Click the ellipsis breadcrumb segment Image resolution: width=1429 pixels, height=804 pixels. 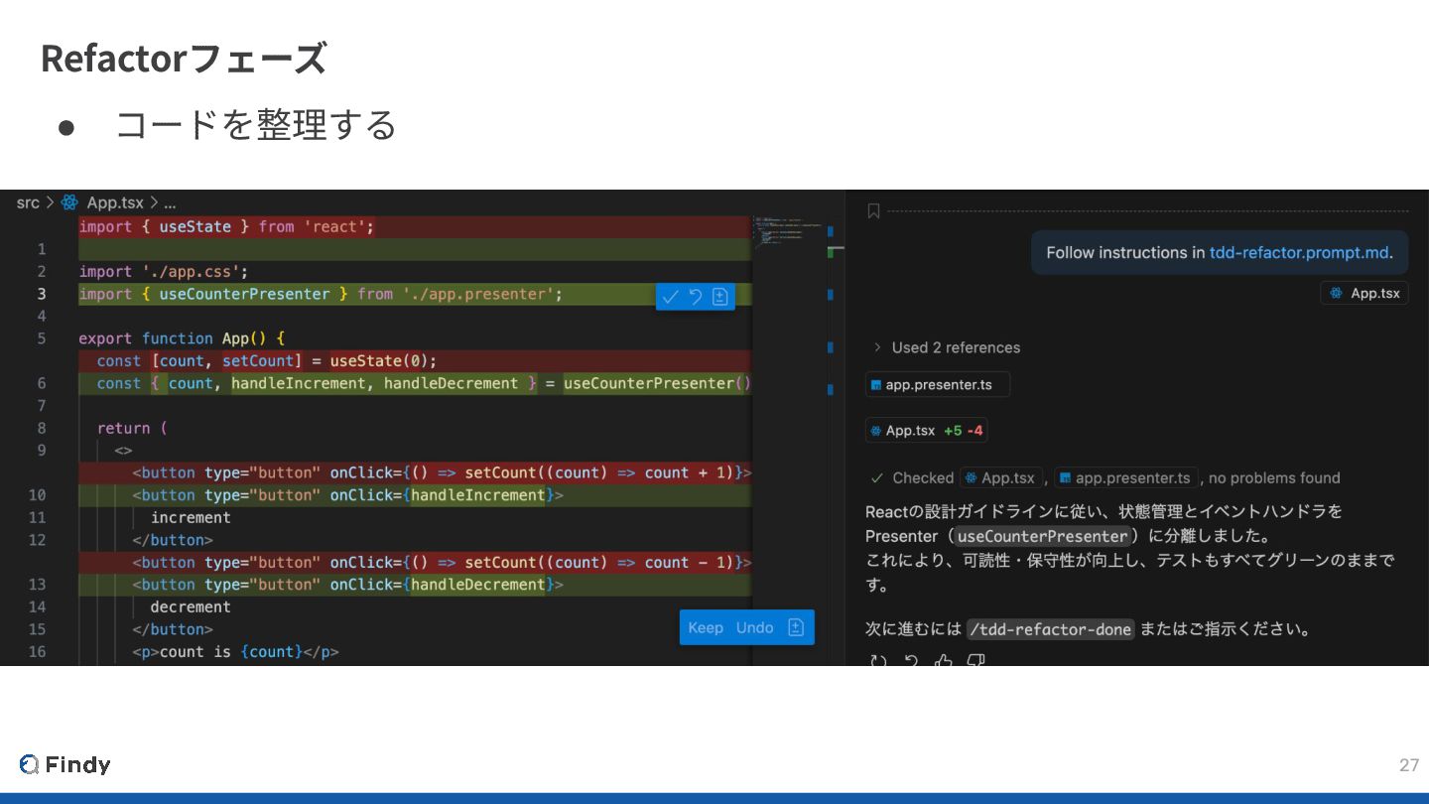pos(170,202)
